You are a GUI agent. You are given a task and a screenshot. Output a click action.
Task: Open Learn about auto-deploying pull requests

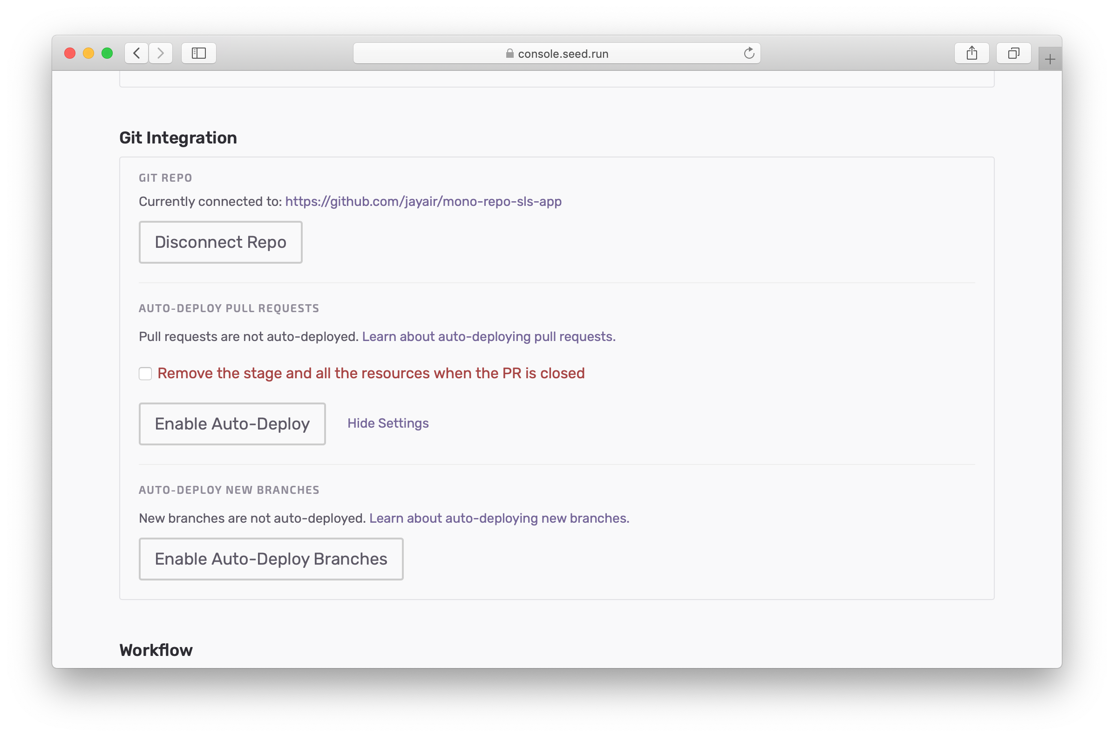(488, 336)
